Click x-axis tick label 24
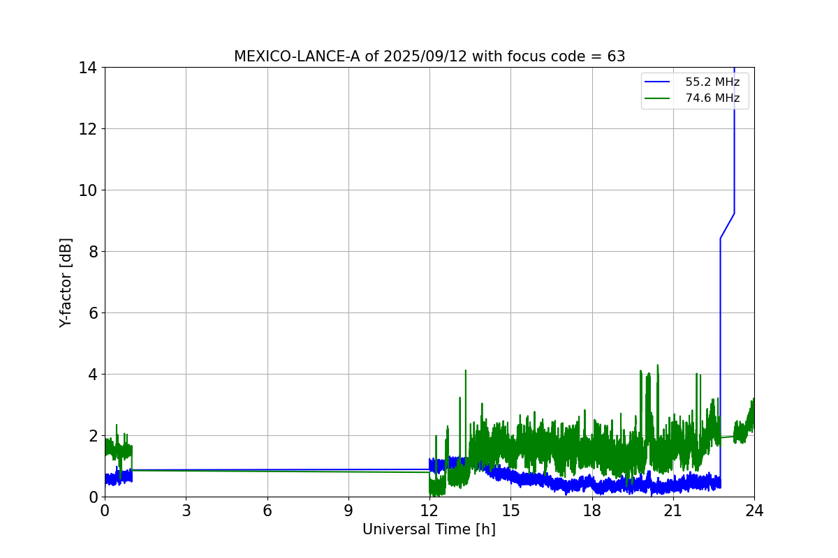 click(754, 511)
